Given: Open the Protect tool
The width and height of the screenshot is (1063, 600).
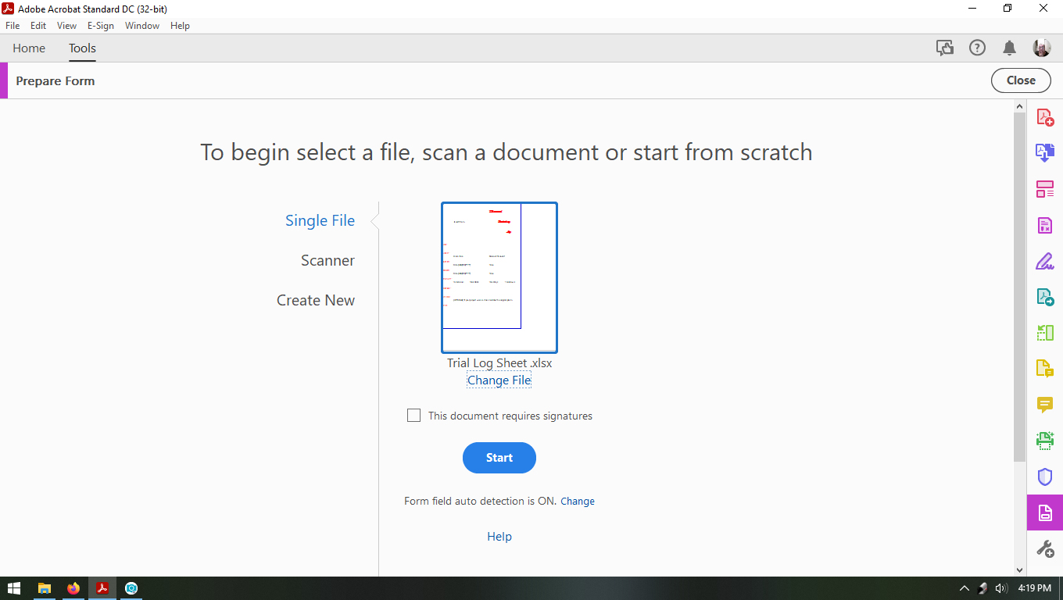Looking at the screenshot, I should pos(1045,477).
